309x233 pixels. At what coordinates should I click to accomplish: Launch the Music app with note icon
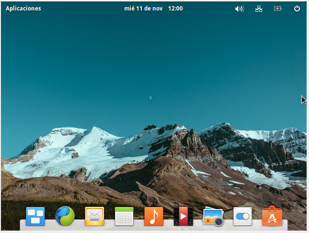coord(154,216)
